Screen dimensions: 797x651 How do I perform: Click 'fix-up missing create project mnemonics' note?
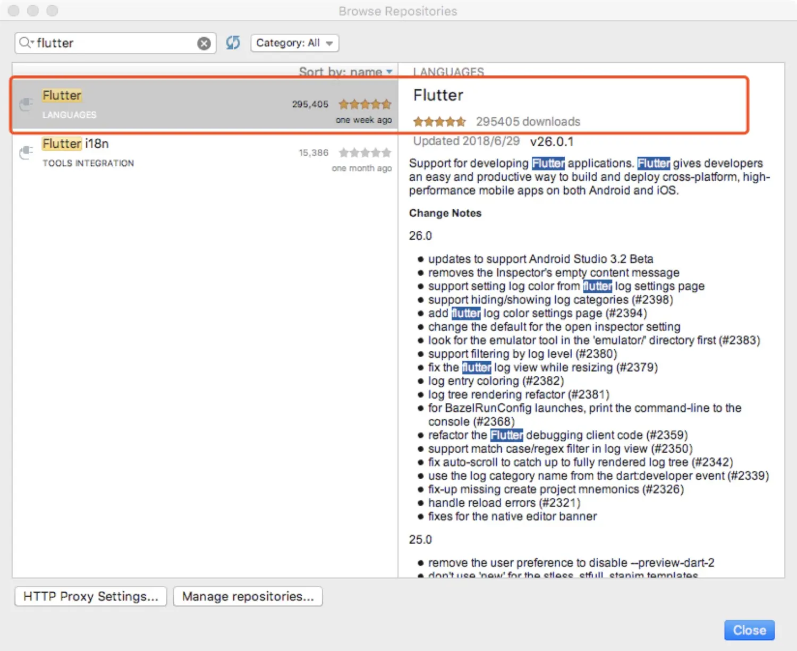coord(556,489)
